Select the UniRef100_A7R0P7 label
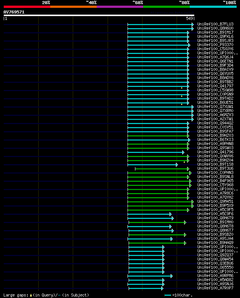 coord(215,288)
